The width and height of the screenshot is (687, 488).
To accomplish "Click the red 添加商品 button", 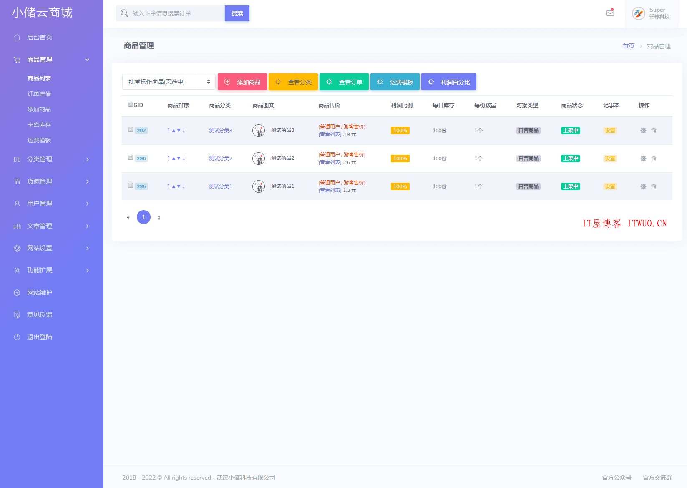I will 242,82.
